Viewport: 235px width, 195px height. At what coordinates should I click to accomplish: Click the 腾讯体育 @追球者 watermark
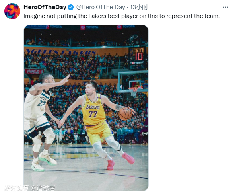point(30,188)
